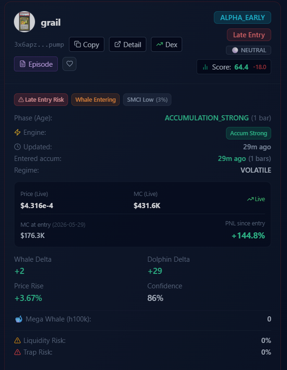Open the Detail view
Screen dimensions: 287x370
(128, 45)
